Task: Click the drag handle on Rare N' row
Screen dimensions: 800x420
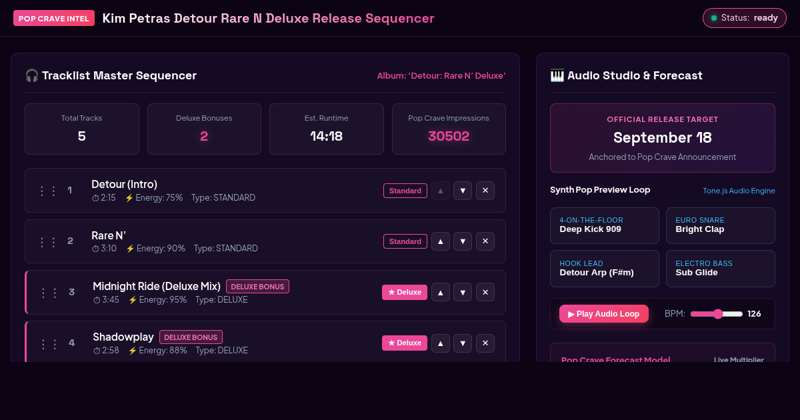Action: 47,241
